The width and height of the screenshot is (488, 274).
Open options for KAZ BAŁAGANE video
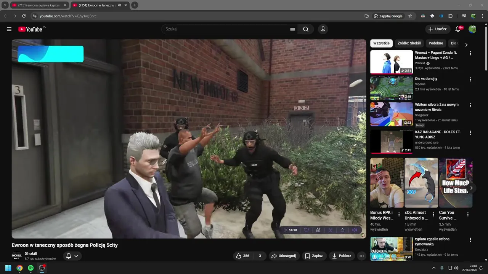[x=470, y=133]
